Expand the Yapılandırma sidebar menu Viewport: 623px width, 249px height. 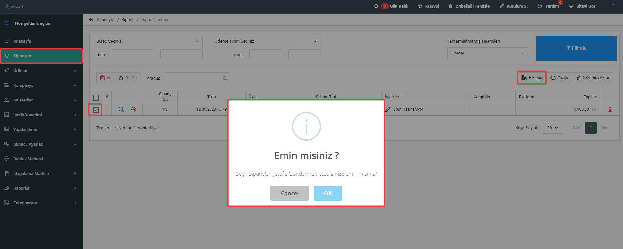41,130
